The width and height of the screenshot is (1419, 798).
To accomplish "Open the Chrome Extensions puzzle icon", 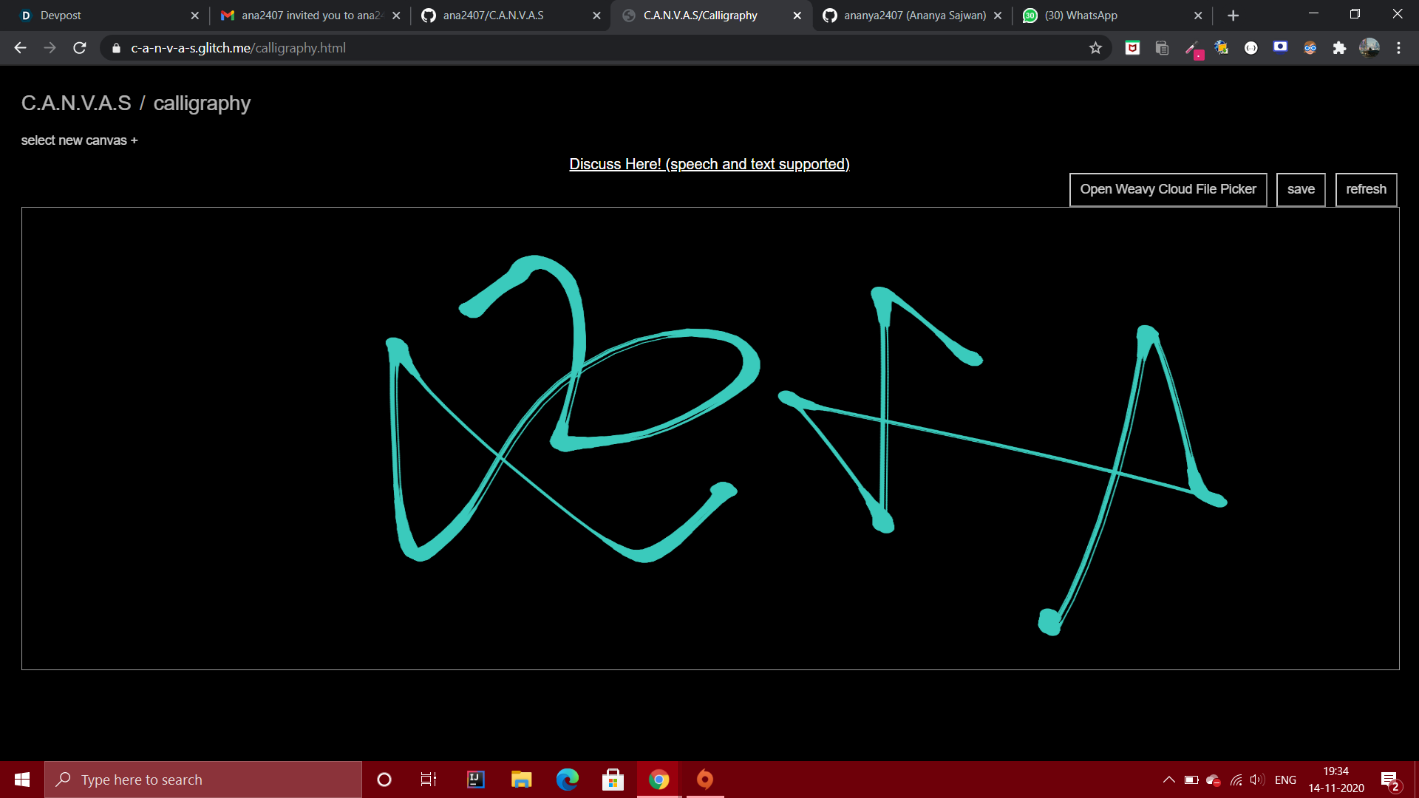I will pyautogui.click(x=1339, y=48).
